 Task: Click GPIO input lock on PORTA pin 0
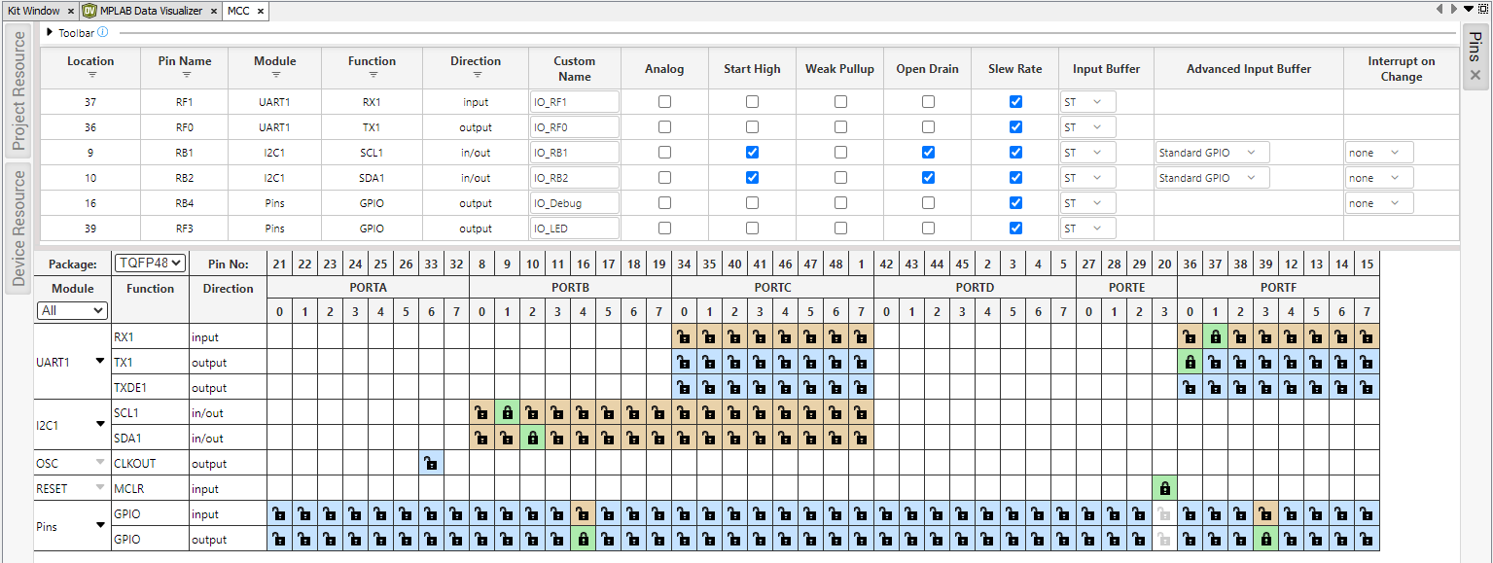[x=279, y=514]
